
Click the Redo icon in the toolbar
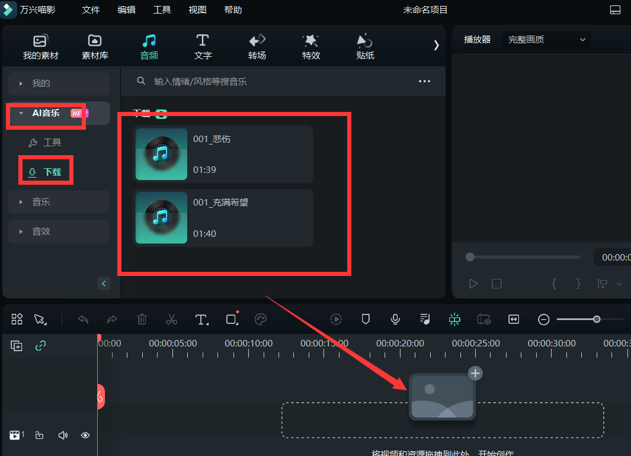tap(113, 319)
